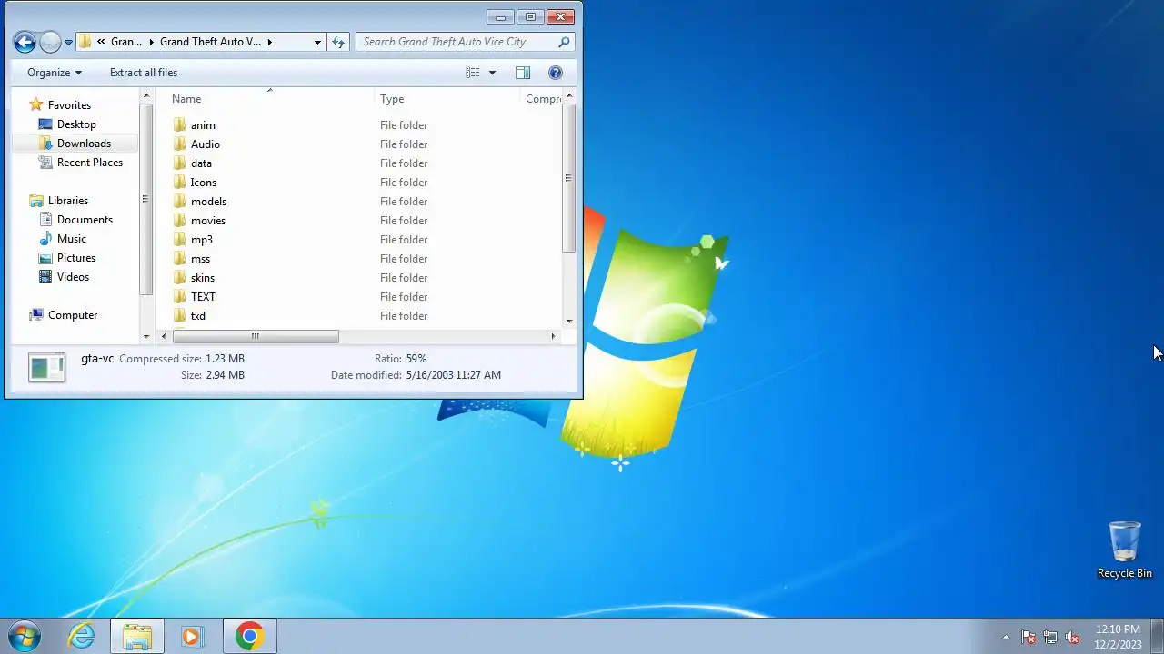The height and width of the screenshot is (654, 1164).
Task: Open Windows Media Player from taskbar
Action: (193, 636)
